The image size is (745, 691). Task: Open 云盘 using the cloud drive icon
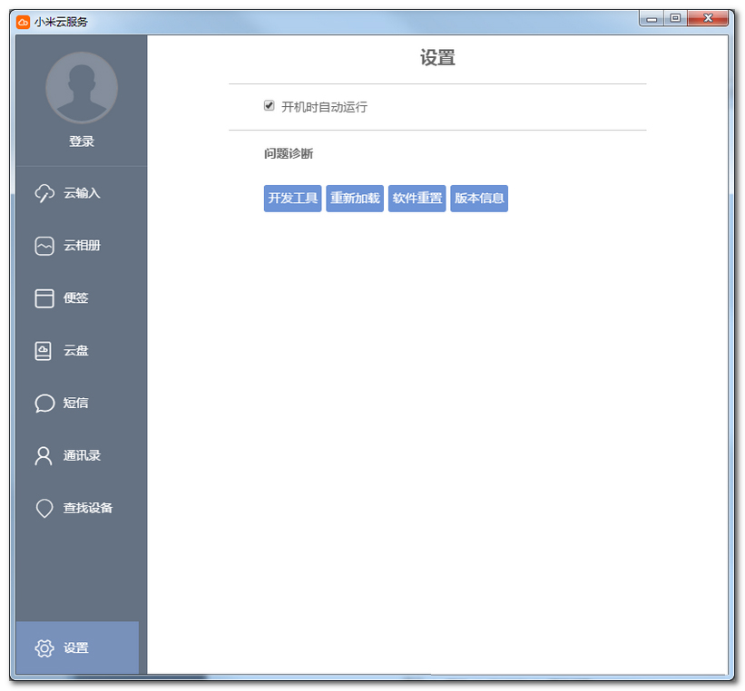click(44, 350)
